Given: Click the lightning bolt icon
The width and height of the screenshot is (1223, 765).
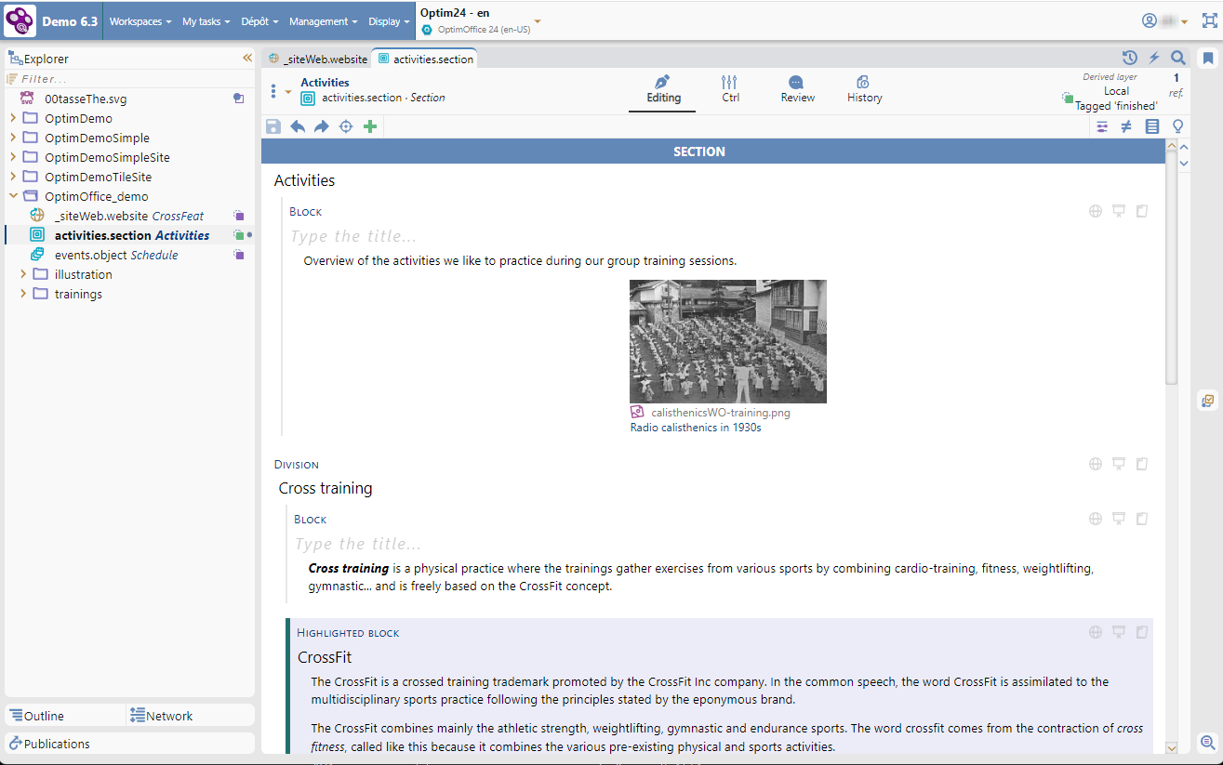Looking at the screenshot, I should 1154,58.
